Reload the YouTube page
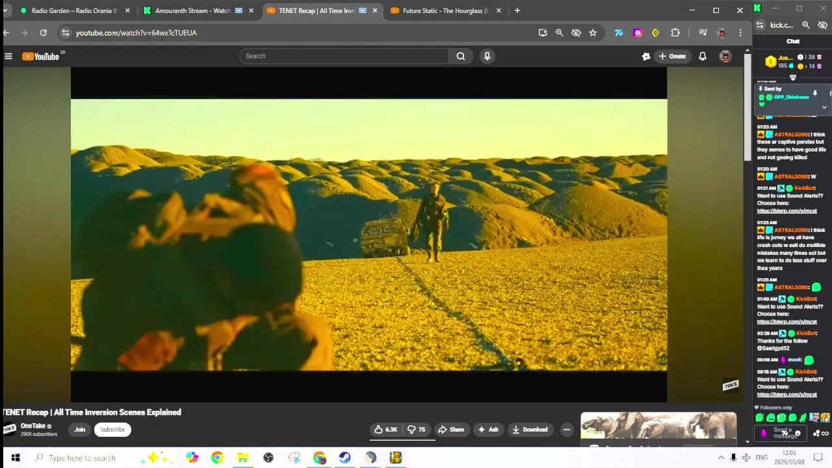 tap(43, 32)
